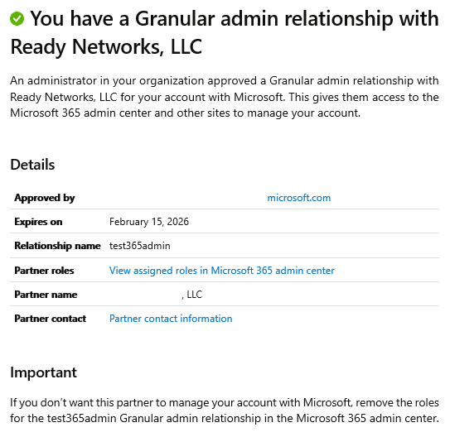This screenshot has width=450, height=437.
Task: Open the Partner contact information link
Action: (x=171, y=319)
